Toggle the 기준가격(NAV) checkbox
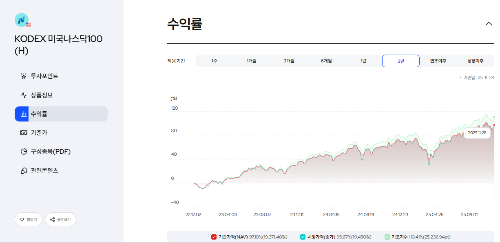 coord(214,237)
